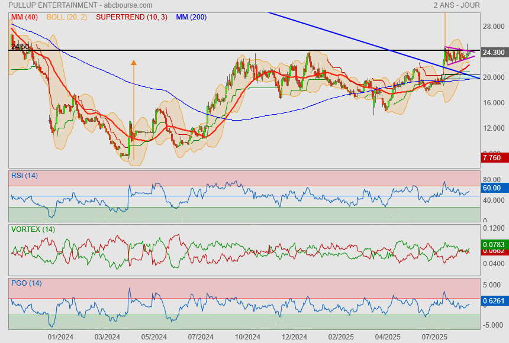This screenshot has height=343, width=509.
Task: Click the red 7.760 price tag
Action: pos(492,158)
